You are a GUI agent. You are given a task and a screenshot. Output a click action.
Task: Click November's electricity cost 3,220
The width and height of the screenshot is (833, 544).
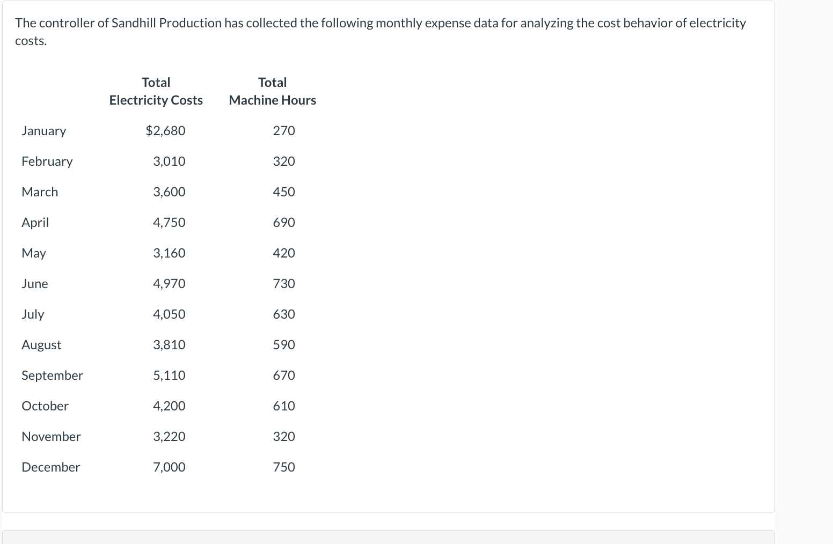tap(170, 437)
